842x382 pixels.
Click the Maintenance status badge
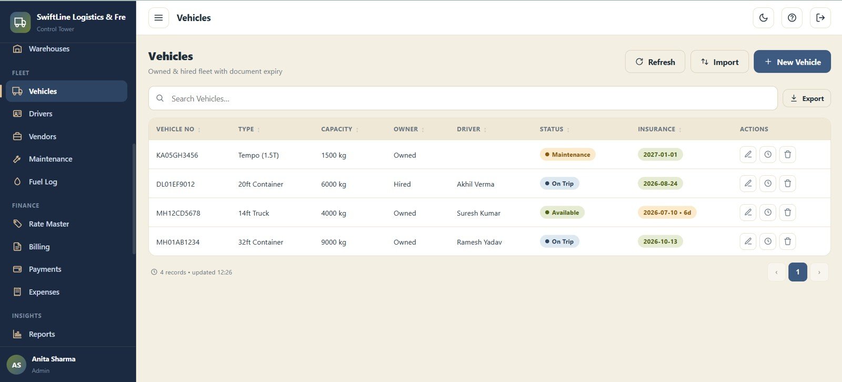(x=567, y=155)
